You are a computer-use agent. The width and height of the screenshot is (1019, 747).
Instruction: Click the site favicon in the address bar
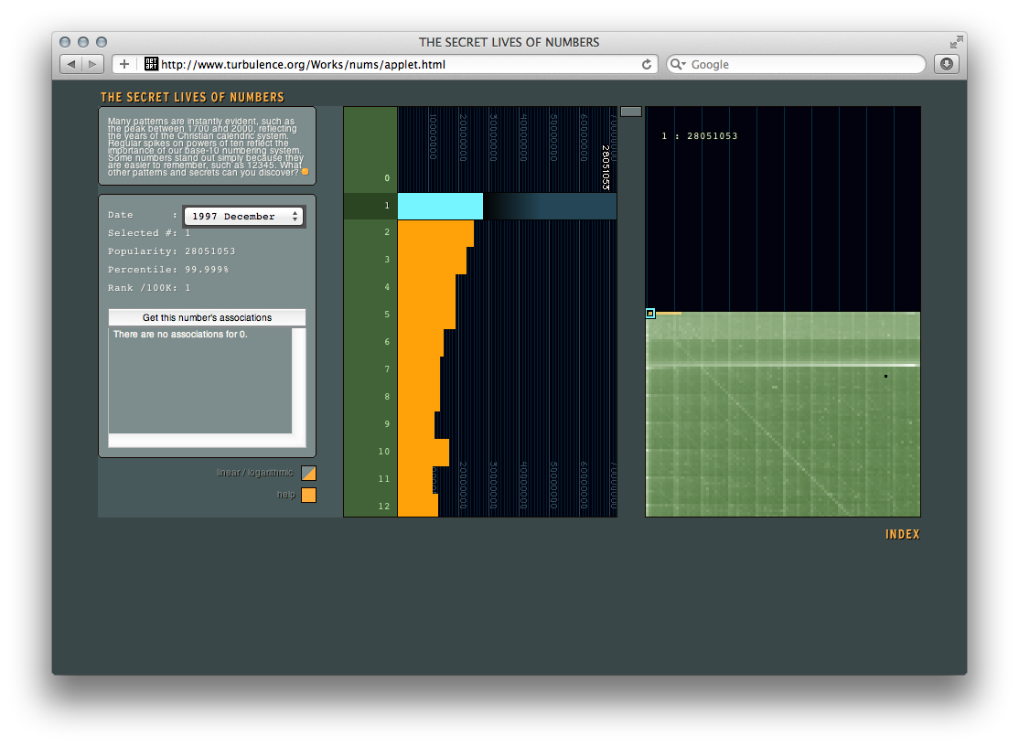152,64
